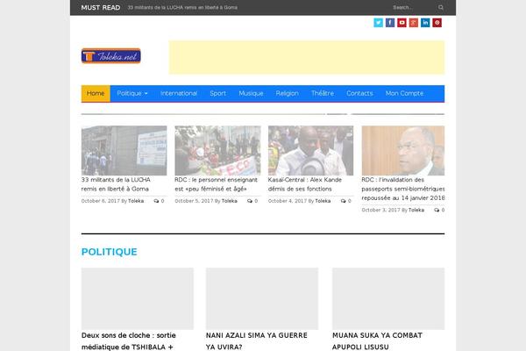The image size is (526, 351).
Task: Click the Alex Kande article thumbnail
Action: point(310,150)
